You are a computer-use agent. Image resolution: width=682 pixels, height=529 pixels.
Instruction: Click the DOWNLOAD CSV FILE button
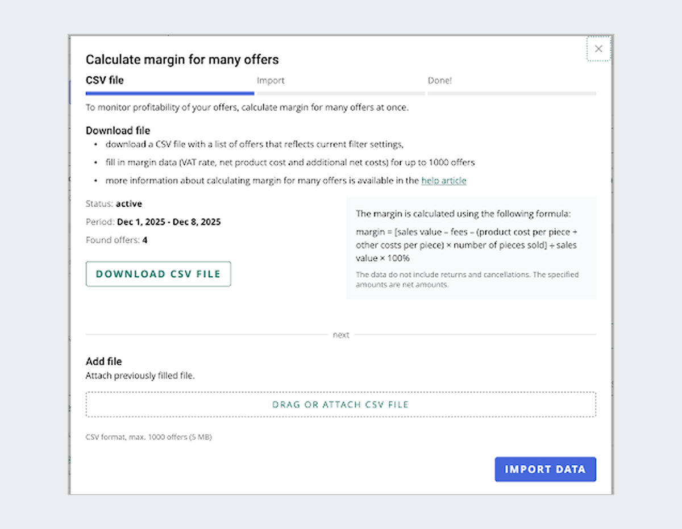[158, 273]
